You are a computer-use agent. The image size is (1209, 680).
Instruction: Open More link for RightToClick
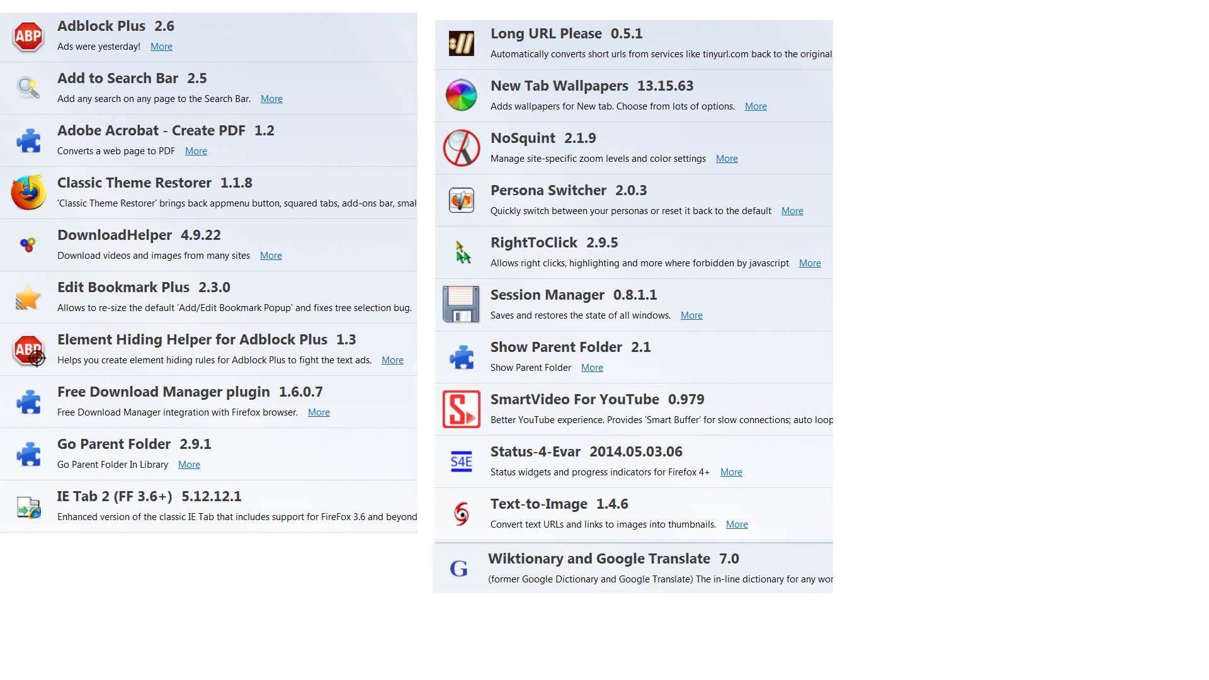[810, 263]
